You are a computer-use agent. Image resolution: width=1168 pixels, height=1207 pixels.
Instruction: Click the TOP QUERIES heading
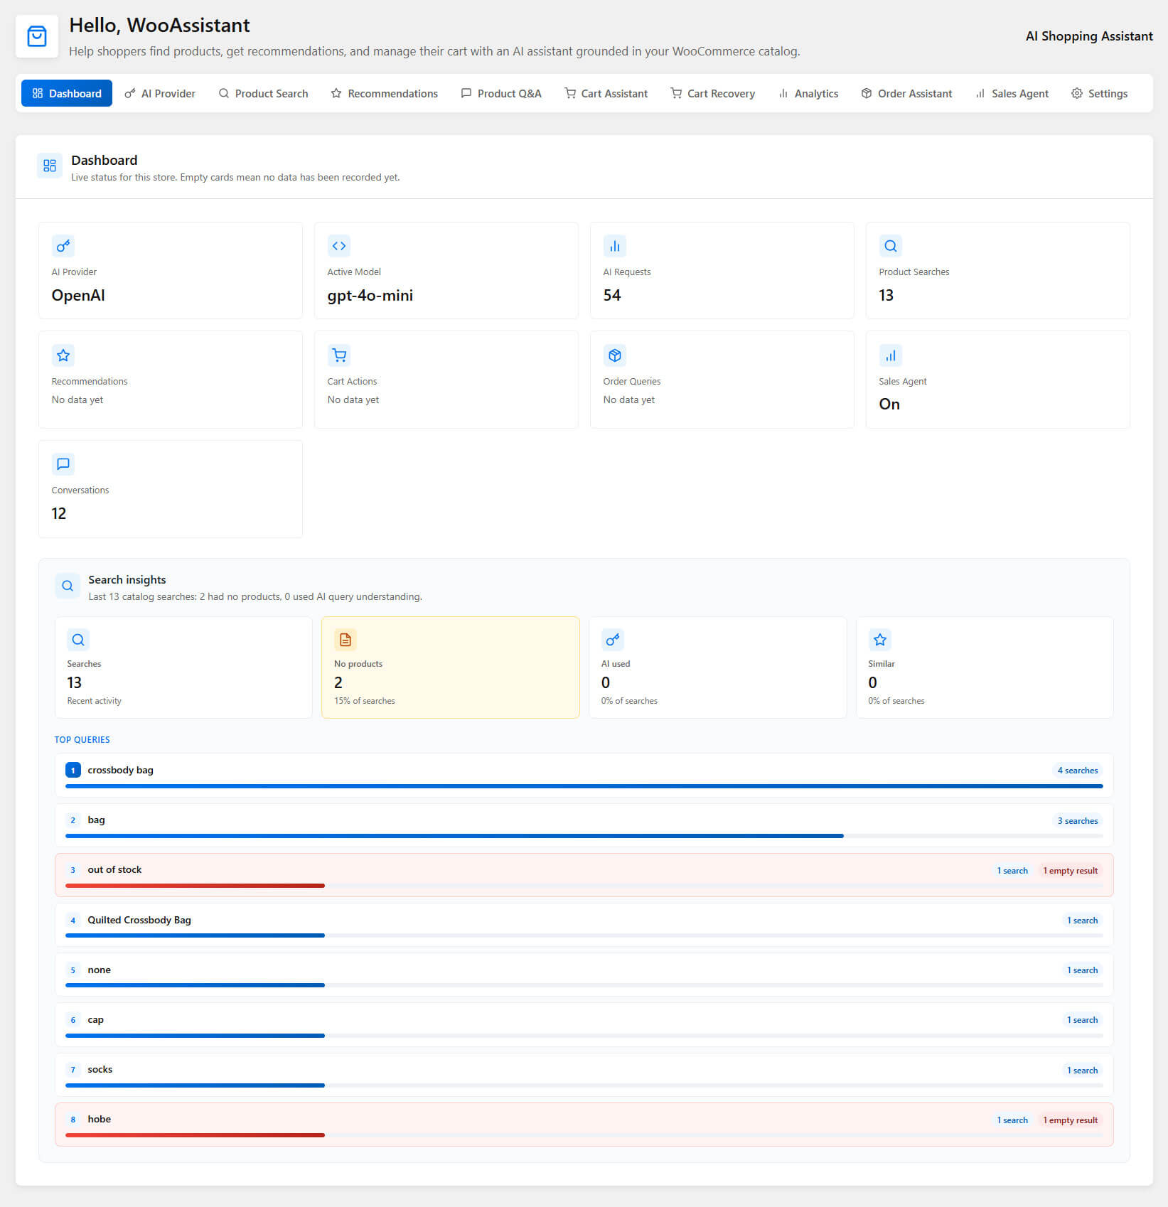(82, 739)
